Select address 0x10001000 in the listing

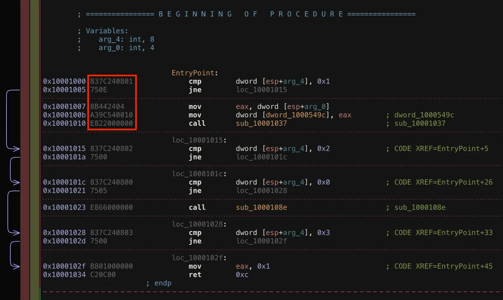(x=64, y=82)
